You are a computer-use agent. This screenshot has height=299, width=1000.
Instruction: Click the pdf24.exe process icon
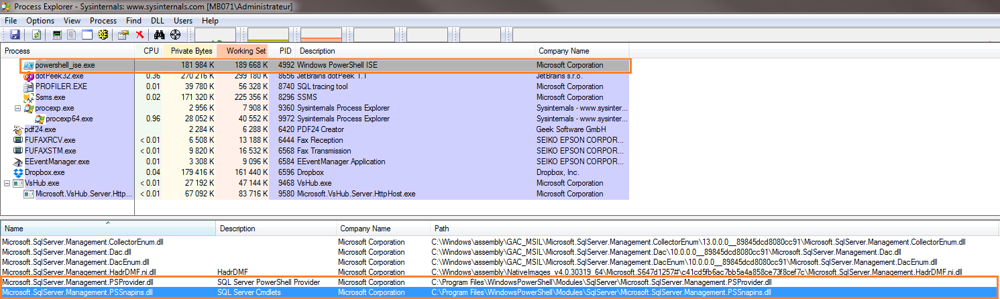coord(18,129)
